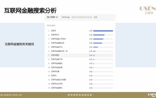Click the 互联网金融监管 entry ranked tenth
The width and height of the screenshot is (156, 98).
pos(57,68)
